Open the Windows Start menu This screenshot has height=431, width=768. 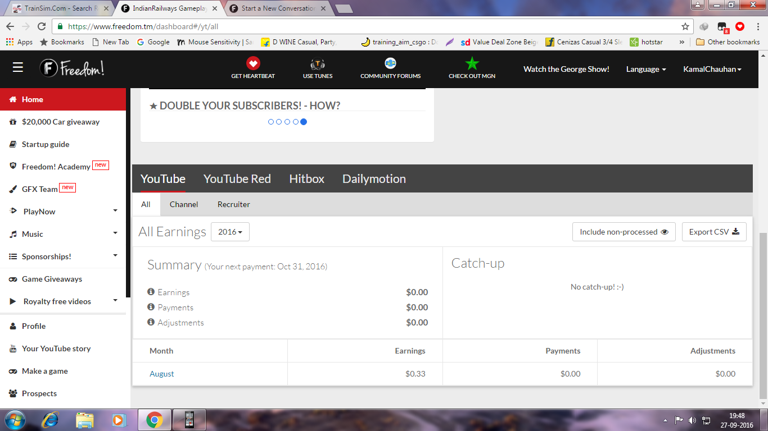[14, 420]
